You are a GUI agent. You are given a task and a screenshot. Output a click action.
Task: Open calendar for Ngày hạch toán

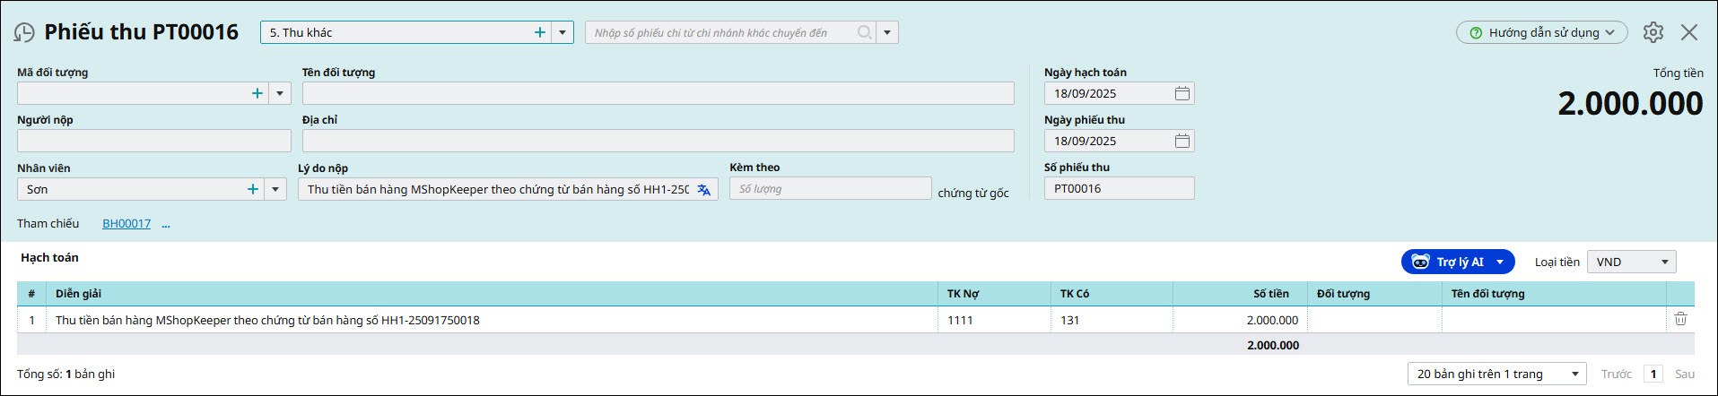click(x=1182, y=93)
